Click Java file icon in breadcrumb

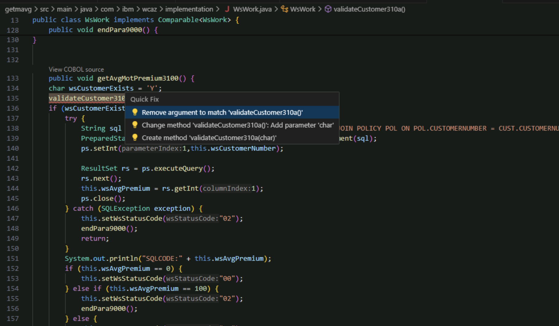227,9
